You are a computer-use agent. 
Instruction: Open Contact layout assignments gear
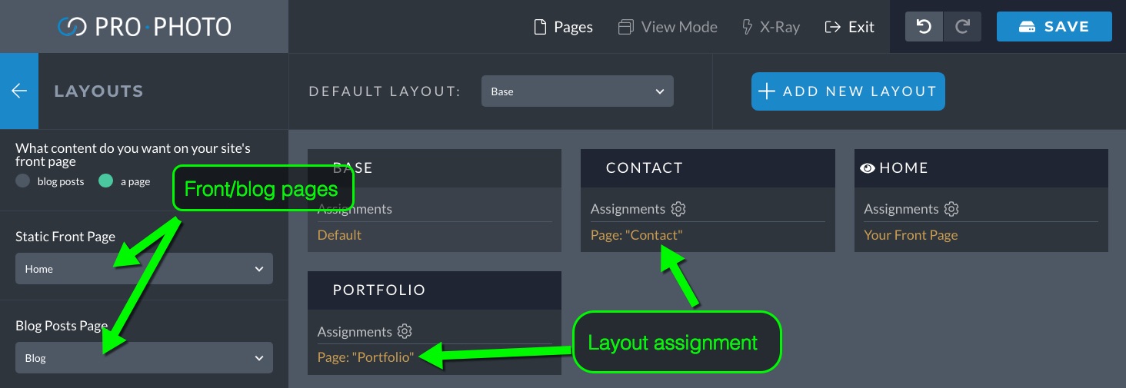(678, 209)
